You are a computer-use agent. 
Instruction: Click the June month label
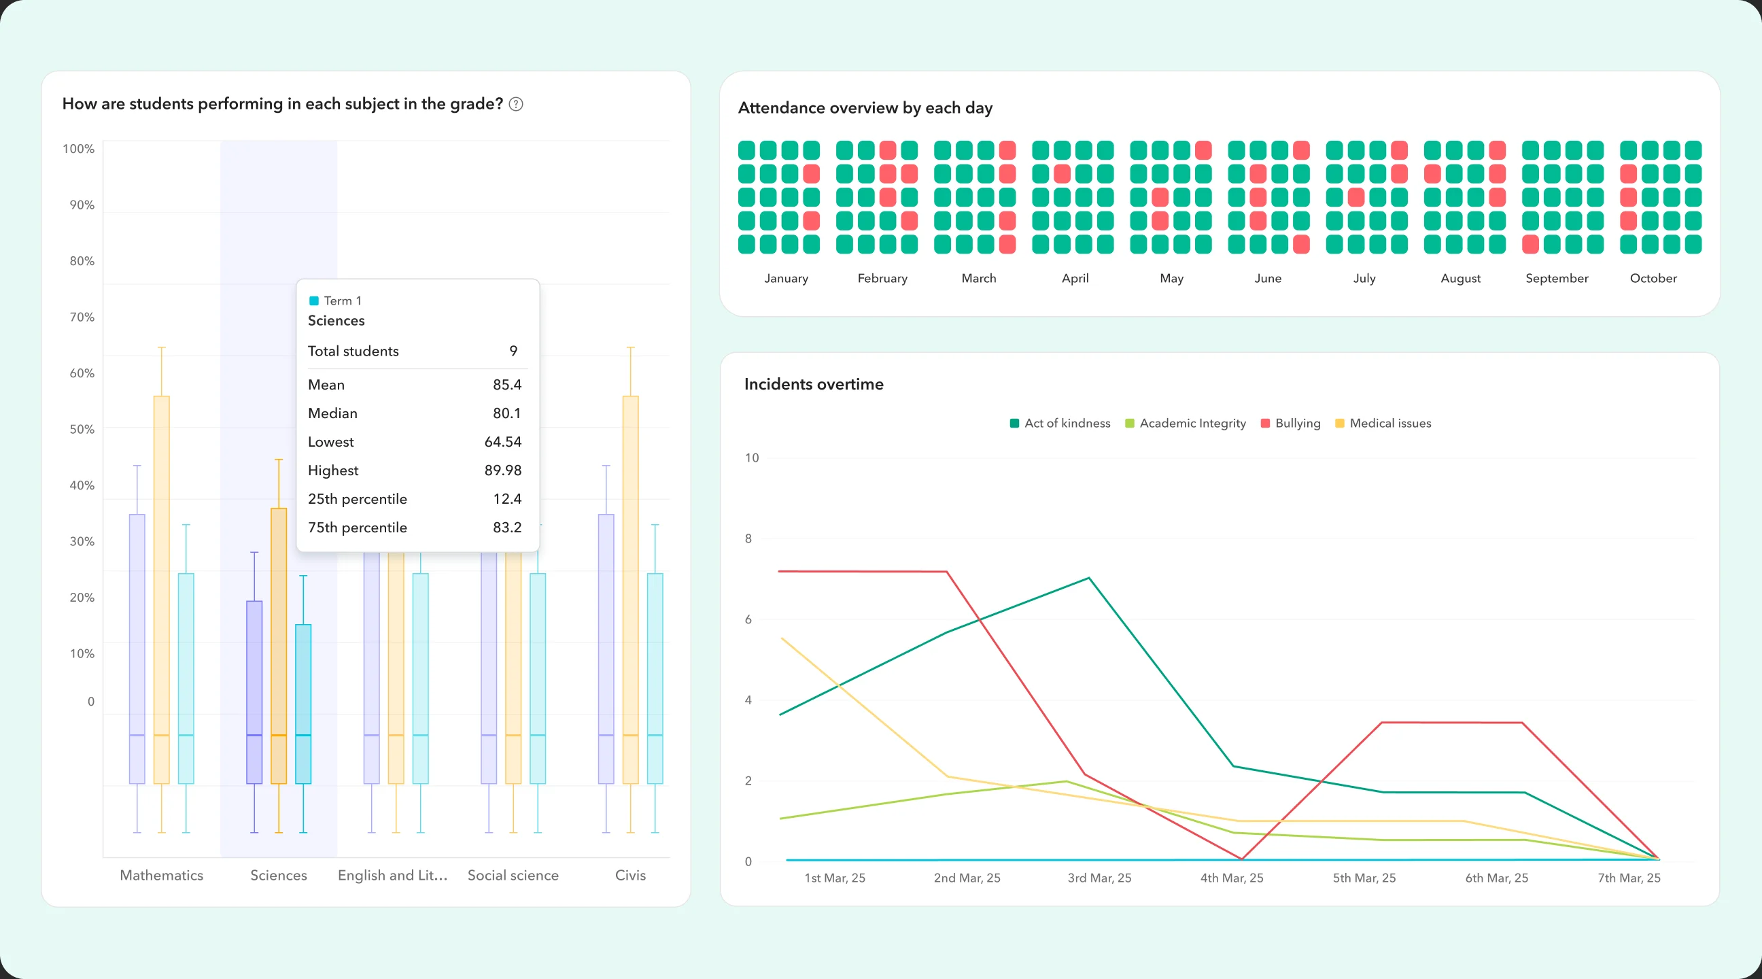[1268, 279]
